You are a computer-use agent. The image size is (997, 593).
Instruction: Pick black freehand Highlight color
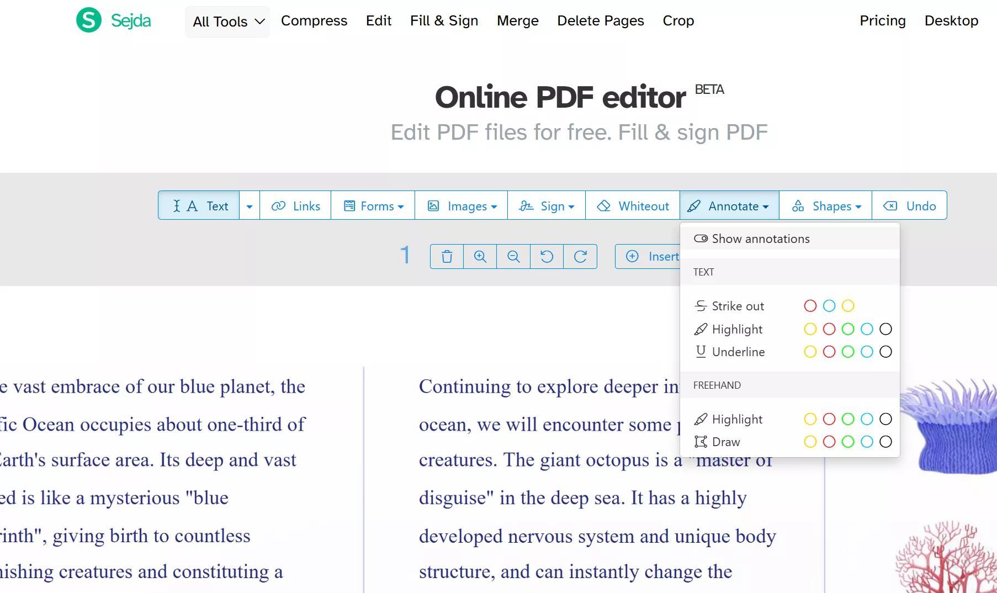[x=886, y=419]
